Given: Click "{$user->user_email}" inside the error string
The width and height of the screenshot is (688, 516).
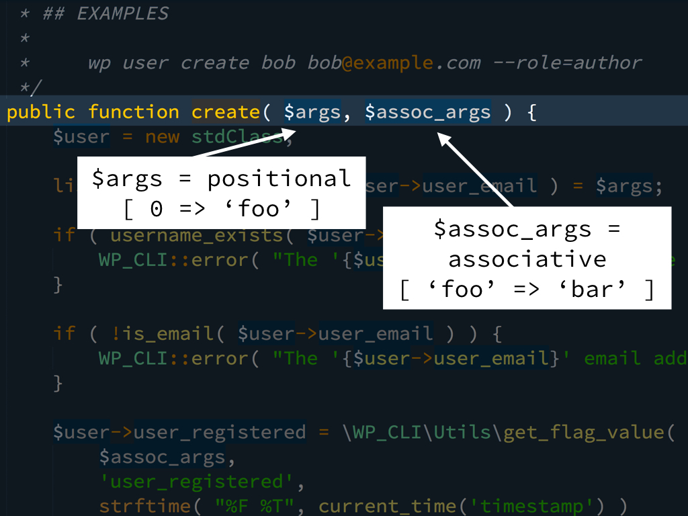Looking at the screenshot, I should point(451,358).
